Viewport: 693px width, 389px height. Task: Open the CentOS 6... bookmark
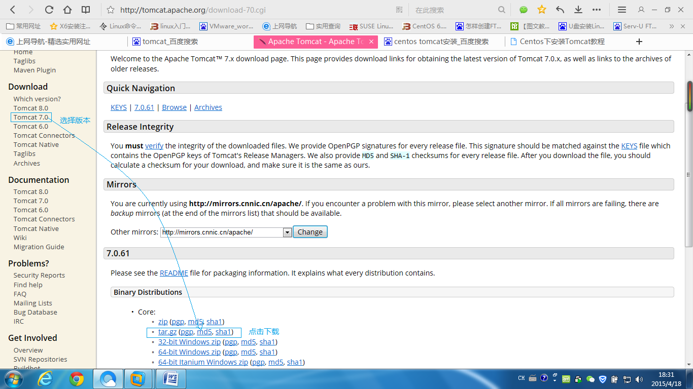pyautogui.click(x=426, y=26)
